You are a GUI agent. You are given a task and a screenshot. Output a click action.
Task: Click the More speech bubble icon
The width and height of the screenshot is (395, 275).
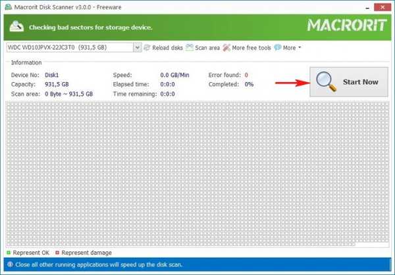(x=278, y=47)
